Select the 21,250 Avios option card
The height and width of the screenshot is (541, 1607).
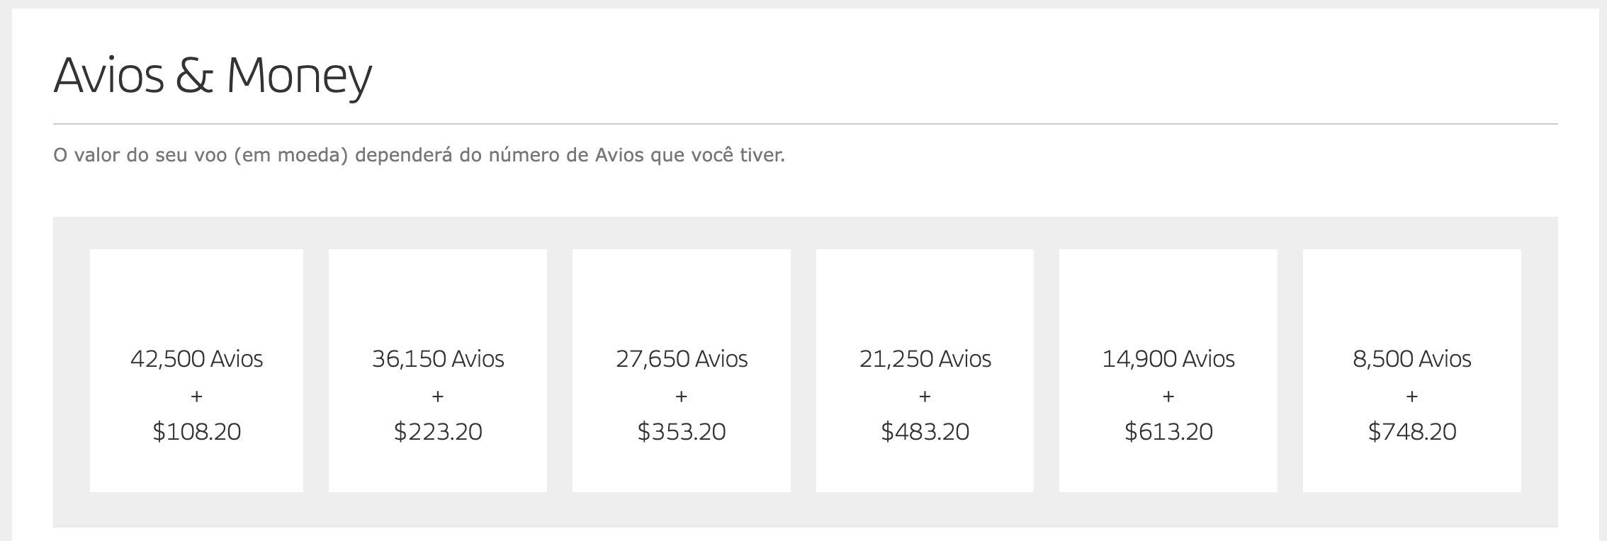pyautogui.click(x=925, y=370)
